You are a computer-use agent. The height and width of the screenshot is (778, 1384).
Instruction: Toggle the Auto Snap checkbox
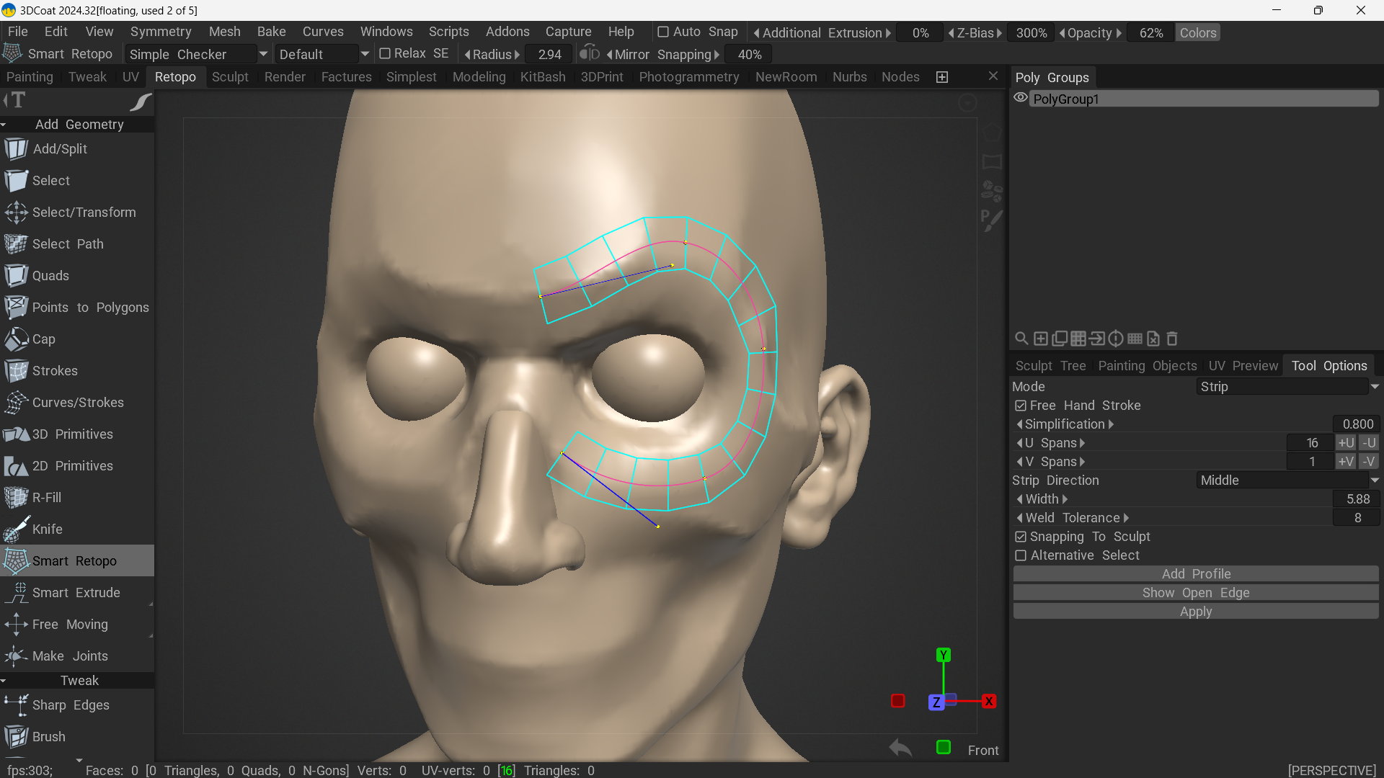coord(663,32)
